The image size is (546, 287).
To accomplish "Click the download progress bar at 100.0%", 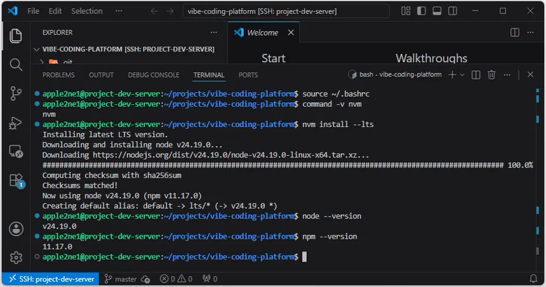I will (x=288, y=165).
